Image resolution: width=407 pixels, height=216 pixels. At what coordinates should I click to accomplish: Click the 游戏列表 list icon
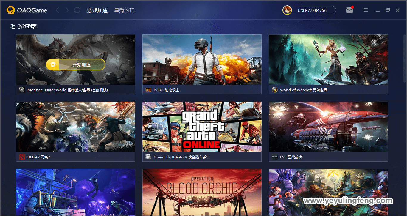12,26
